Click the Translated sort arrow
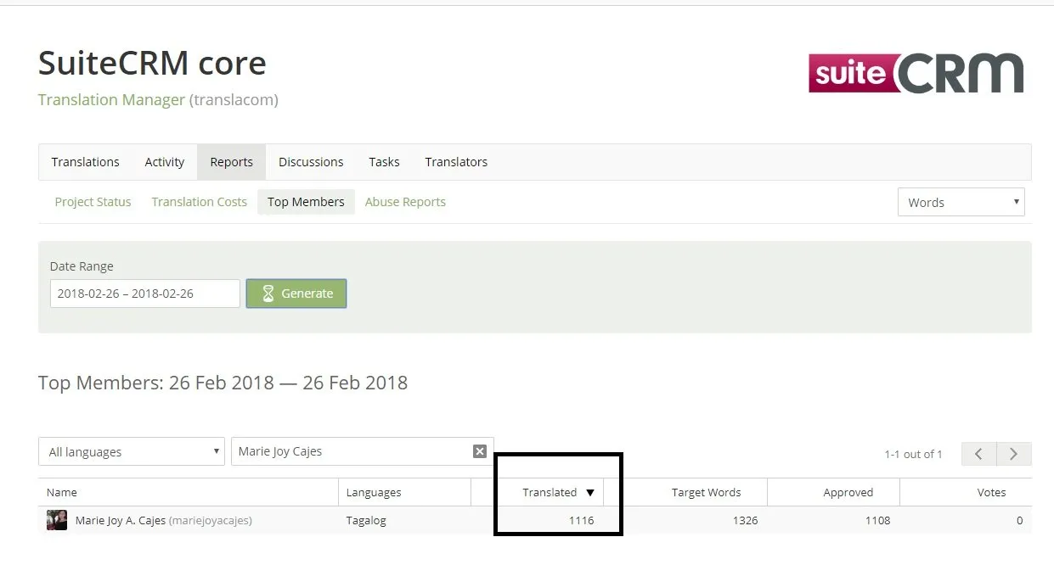The image size is (1054, 565). tap(590, 493)
